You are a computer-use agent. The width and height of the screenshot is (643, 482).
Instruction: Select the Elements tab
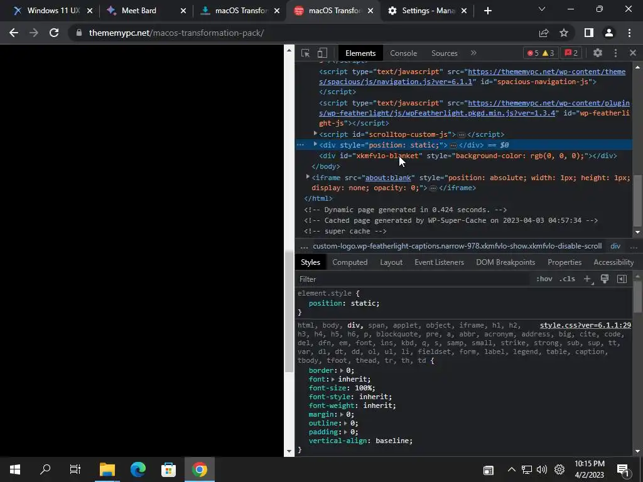[360, 53]
